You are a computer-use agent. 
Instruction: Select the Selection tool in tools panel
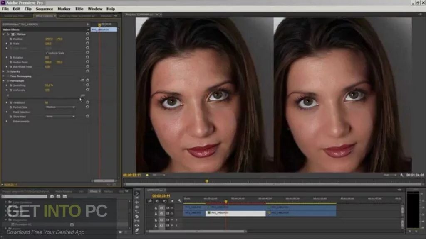coord(137,193)
